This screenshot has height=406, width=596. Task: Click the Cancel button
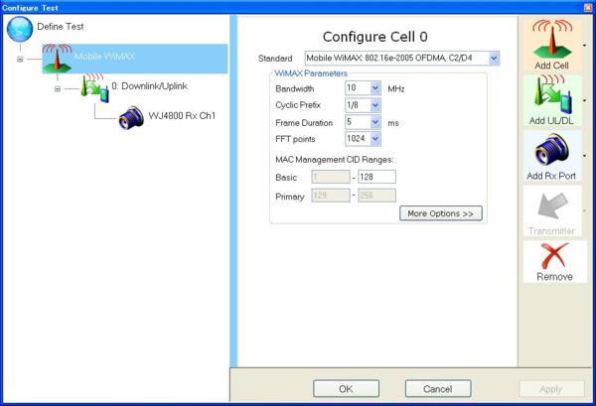point(438,389)
